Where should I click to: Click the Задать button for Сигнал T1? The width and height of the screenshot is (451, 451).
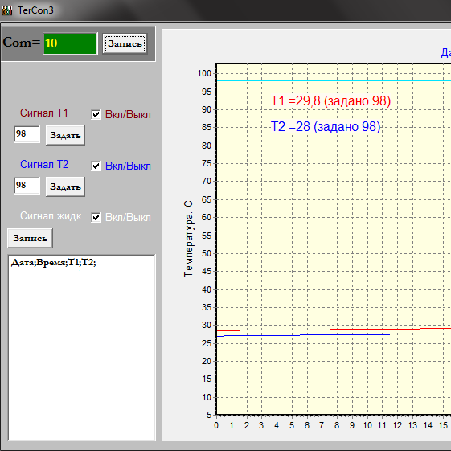(65, 135)
